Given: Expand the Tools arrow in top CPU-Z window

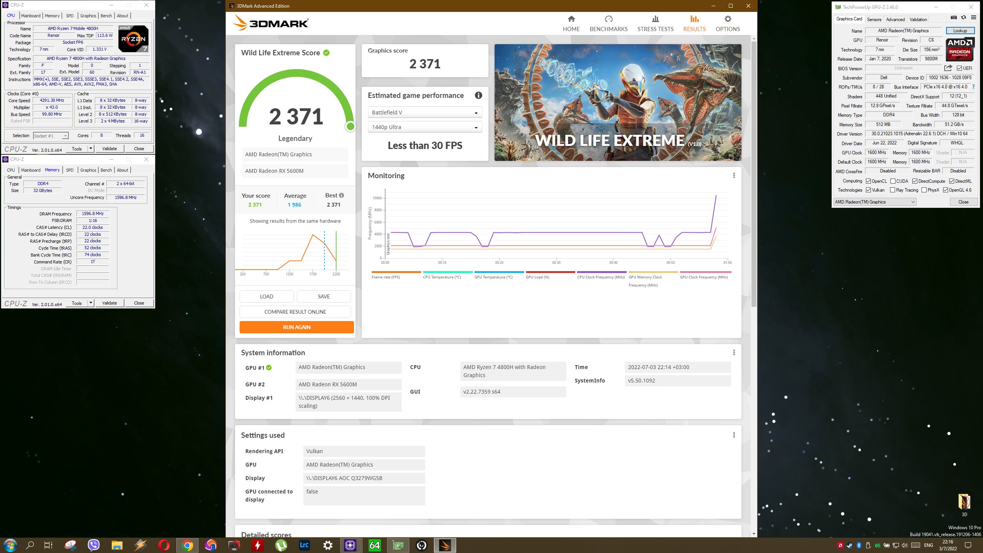Looking at the screenshot, I should (91, 149).
